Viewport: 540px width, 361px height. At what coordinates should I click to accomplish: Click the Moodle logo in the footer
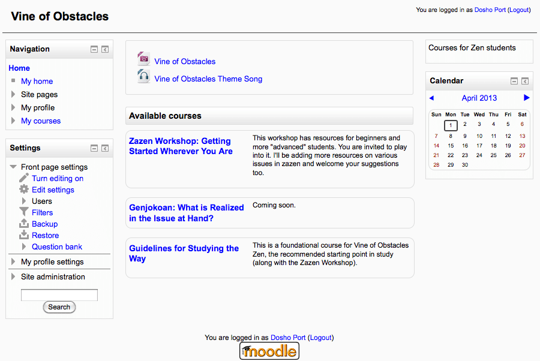(x=269, y=351)
